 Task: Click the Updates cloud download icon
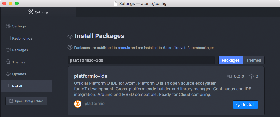click(x=8, y=74)
